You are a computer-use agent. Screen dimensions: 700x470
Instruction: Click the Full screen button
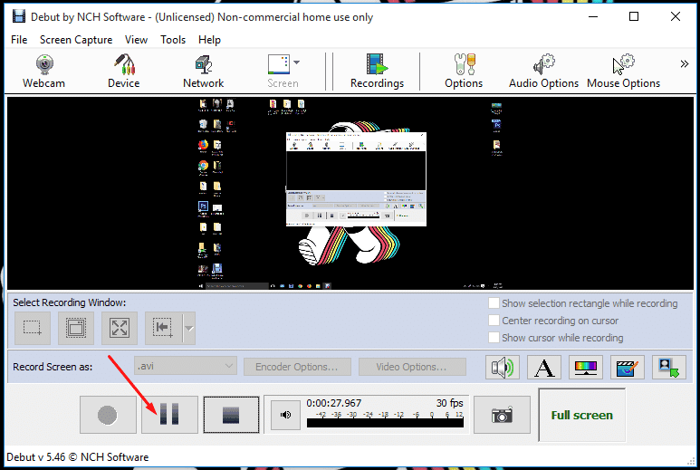pos(581,415)
